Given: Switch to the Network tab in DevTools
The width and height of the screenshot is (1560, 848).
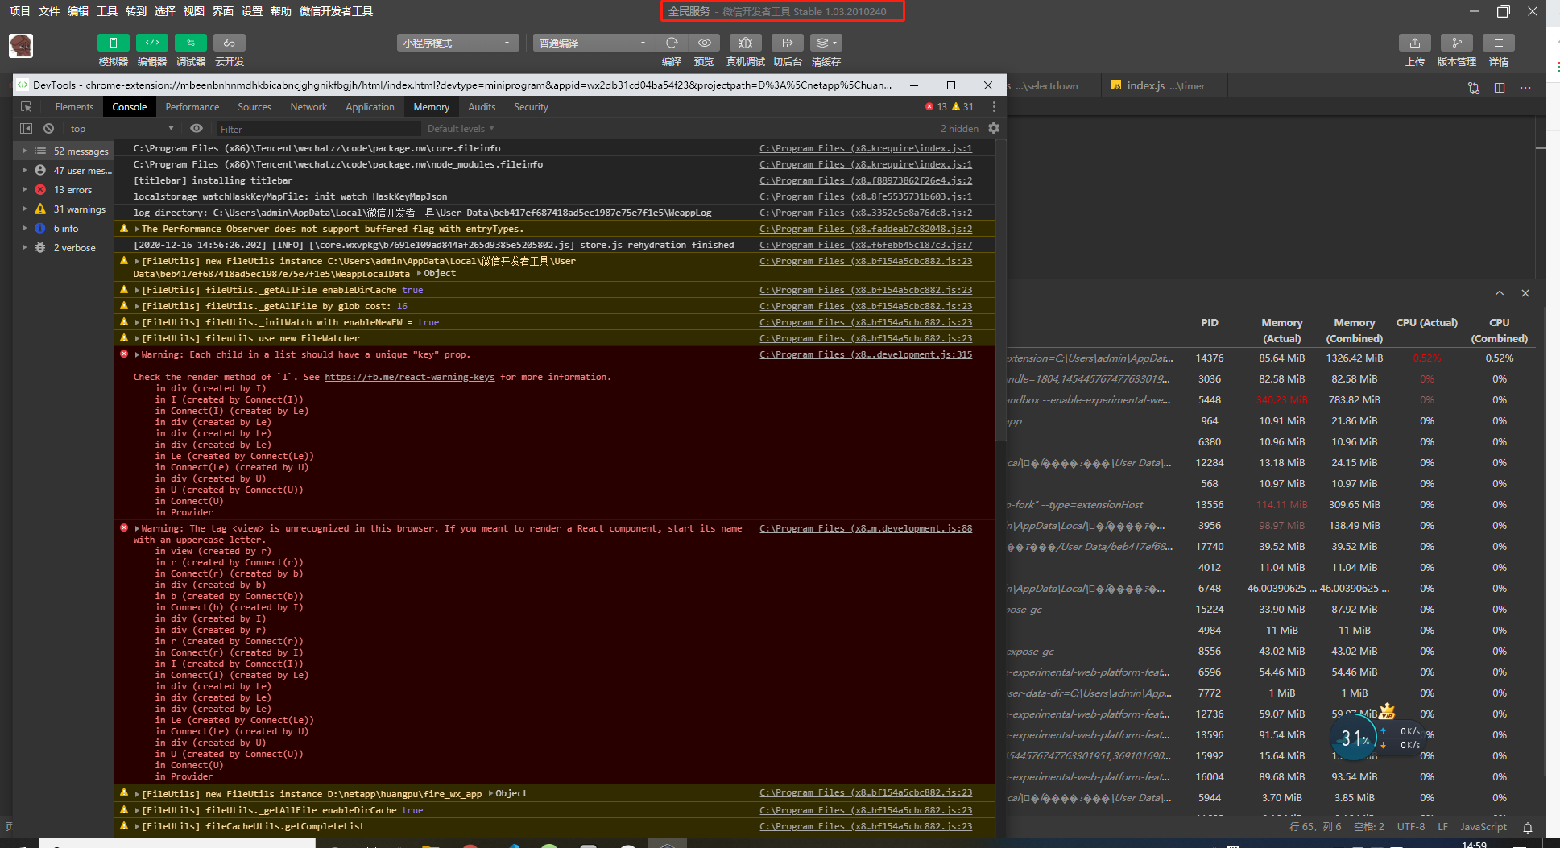Looking at the screenshot, I should 308,107.
